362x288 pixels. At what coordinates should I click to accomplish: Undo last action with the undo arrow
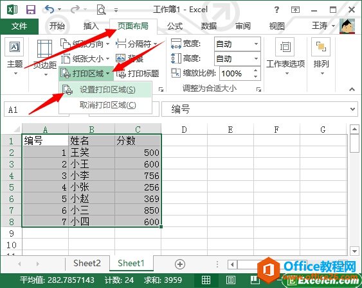tap(50, 10)
